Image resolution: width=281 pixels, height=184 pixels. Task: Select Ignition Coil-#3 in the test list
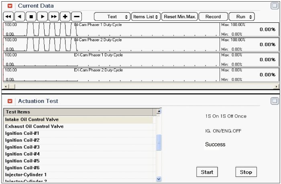coord(22,147)
